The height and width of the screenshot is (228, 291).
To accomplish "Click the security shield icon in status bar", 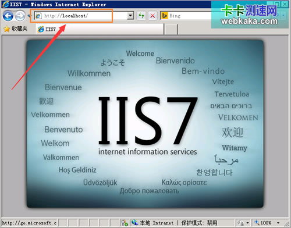I will tap(125, 223).
